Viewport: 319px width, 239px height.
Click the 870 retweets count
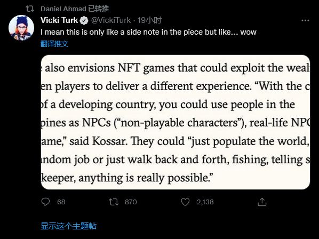click(131, 202)
